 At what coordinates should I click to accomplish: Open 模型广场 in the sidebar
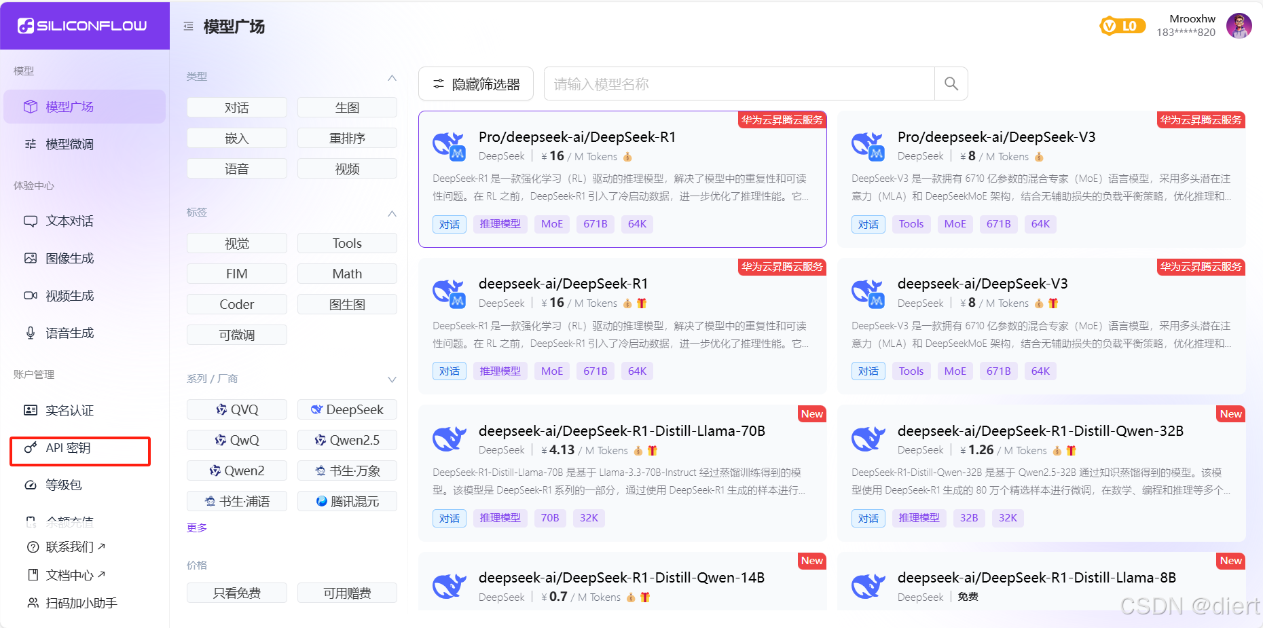[x=85, y=107]
